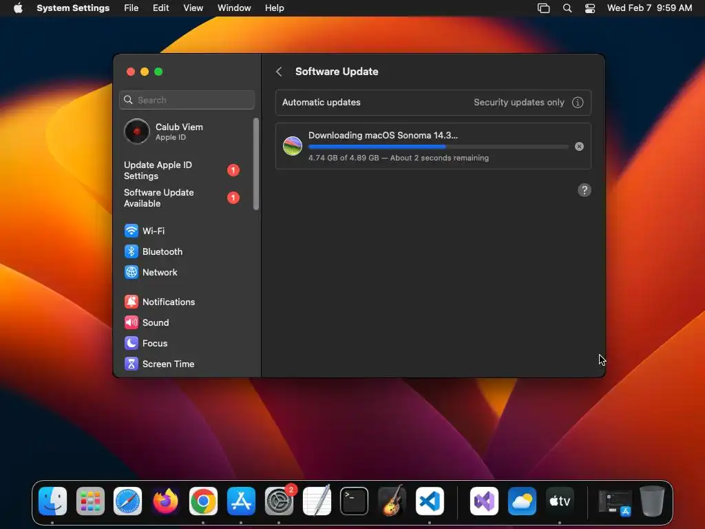Image resolution: width=705 pixels, height=529 pixels.
Task: Open the Software Update help button
Action: [584, 190]
